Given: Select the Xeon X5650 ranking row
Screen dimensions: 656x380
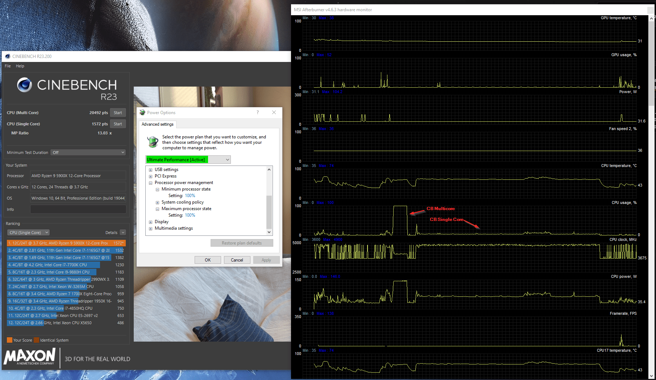Looking at the screenshot, I should [x=66, y=323].
